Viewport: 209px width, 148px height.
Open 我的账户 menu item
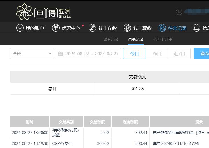click(x=35, y=28)
